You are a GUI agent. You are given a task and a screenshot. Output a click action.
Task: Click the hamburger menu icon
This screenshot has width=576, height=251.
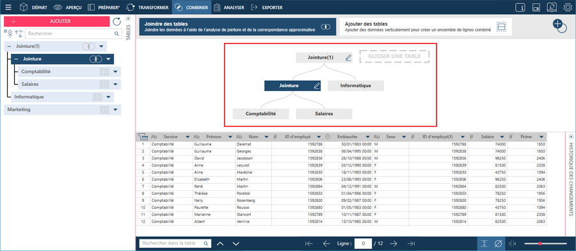[x=8, y=7]
